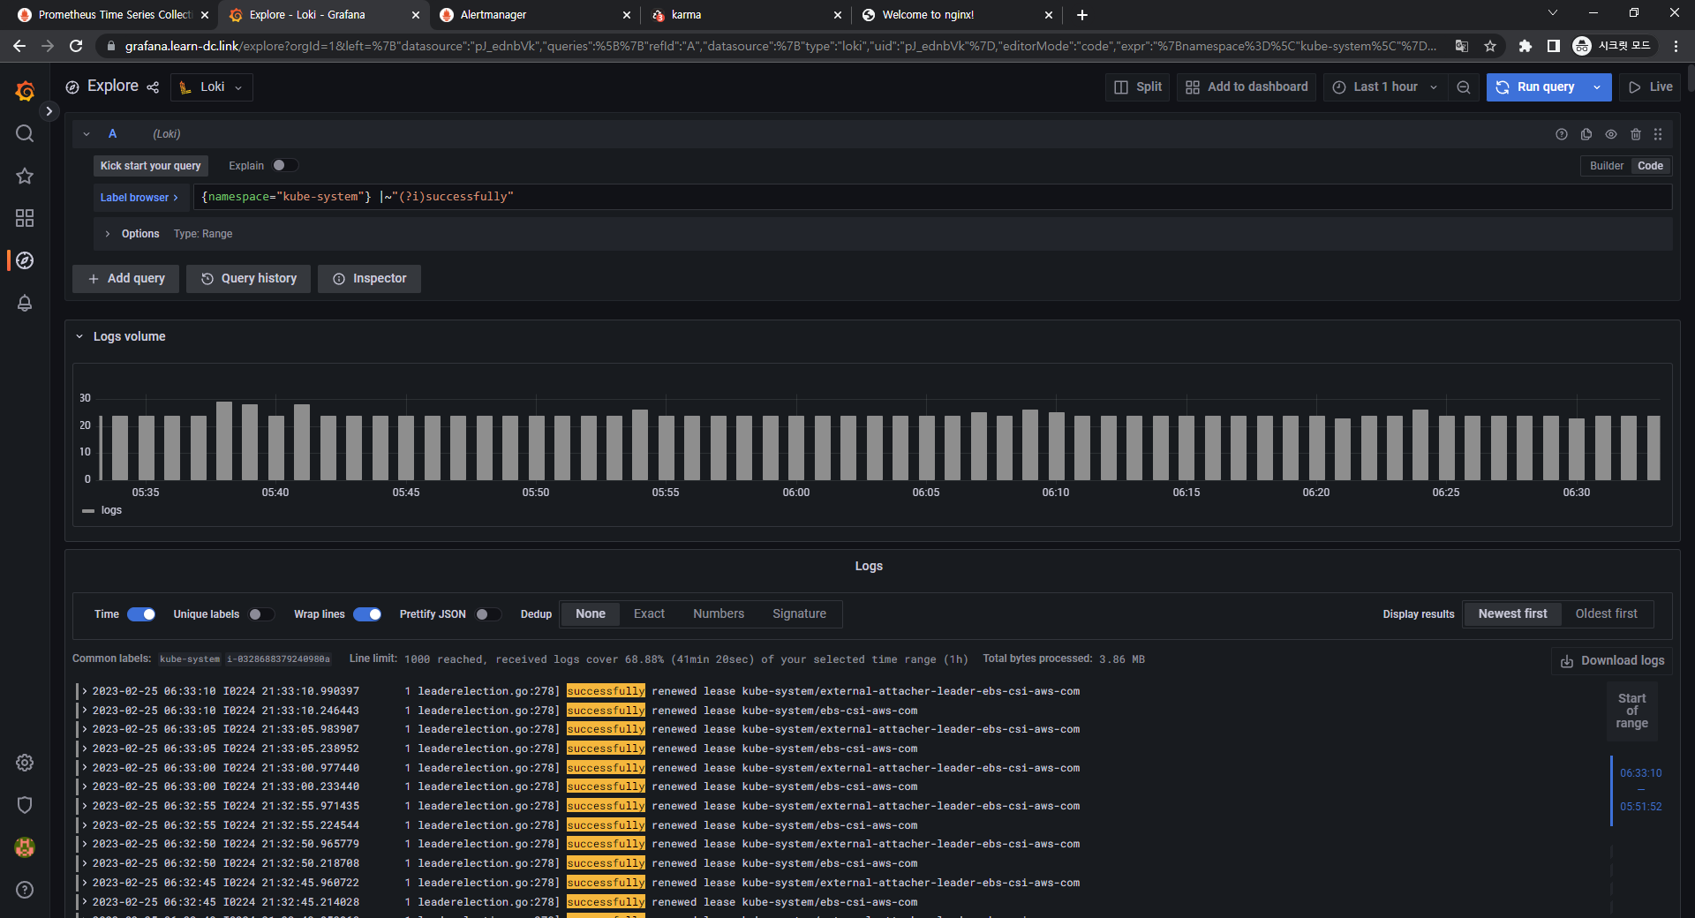1695x918 pixels.
Task: Hide query A via eye icon
Action: (x=1611, y=134)
